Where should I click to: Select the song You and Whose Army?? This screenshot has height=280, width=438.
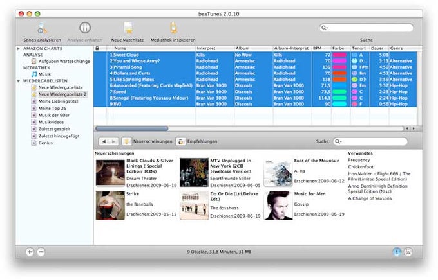(x=255, y=61)
